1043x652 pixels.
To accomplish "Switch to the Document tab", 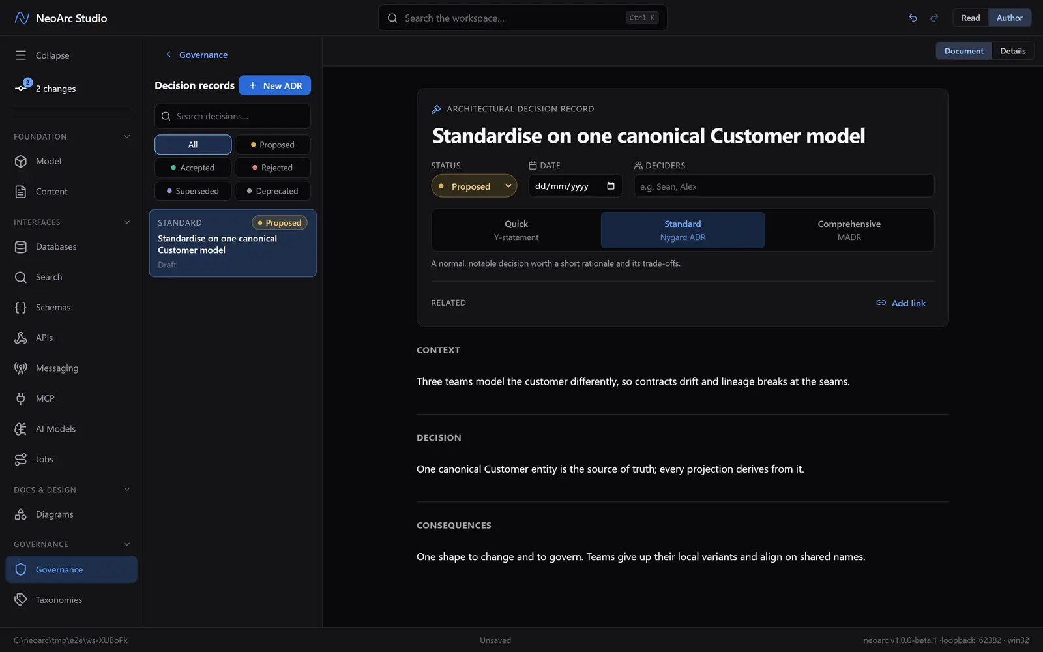I will coord(963,51).
